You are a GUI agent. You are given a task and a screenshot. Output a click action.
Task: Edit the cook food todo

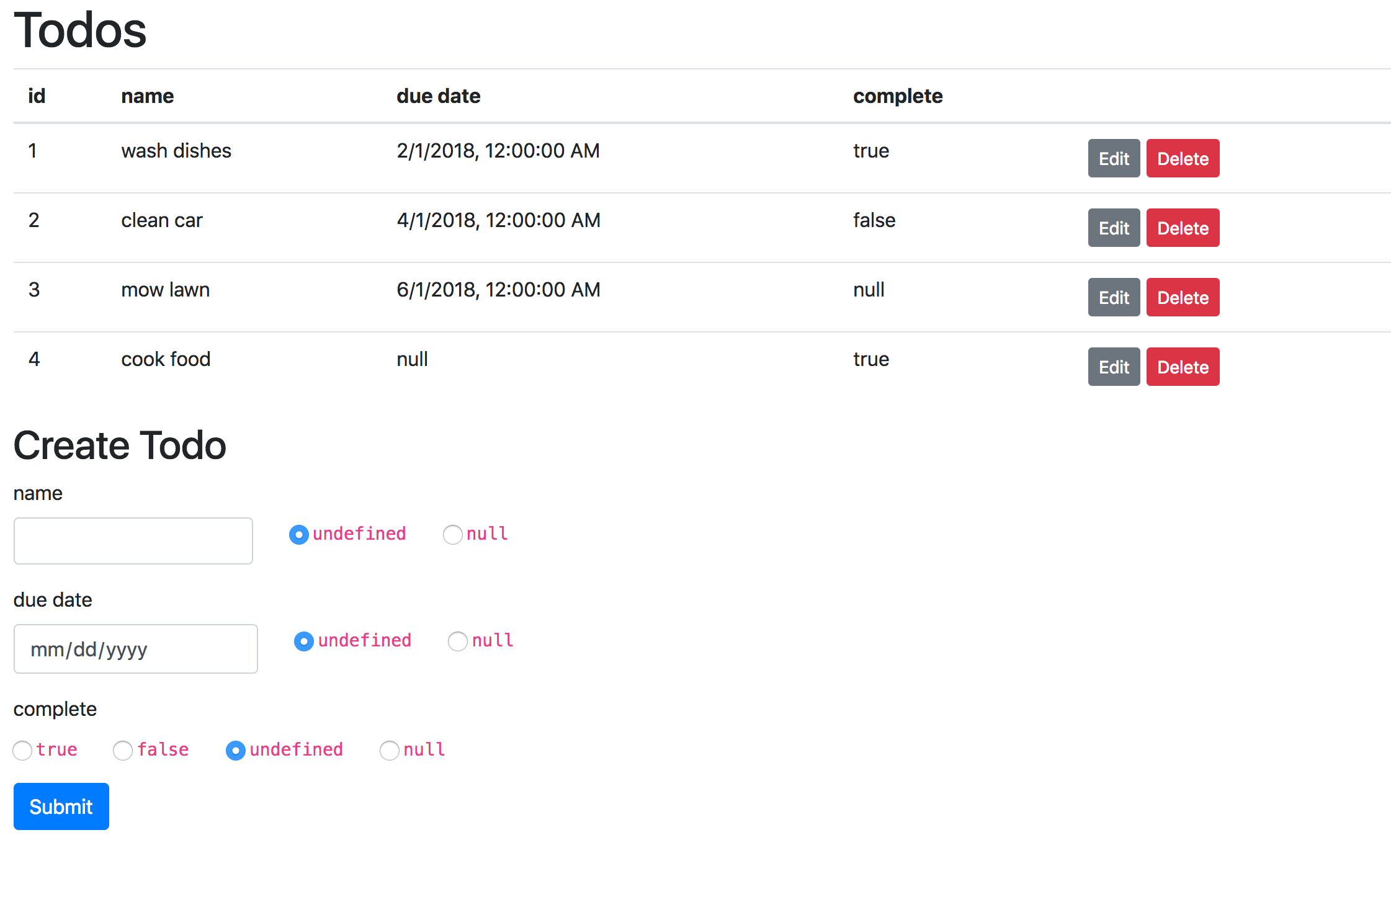[x=1113, y=367]
